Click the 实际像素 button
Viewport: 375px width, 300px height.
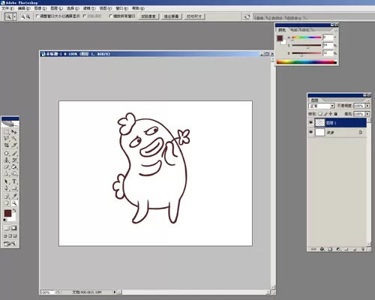[148, 16]
